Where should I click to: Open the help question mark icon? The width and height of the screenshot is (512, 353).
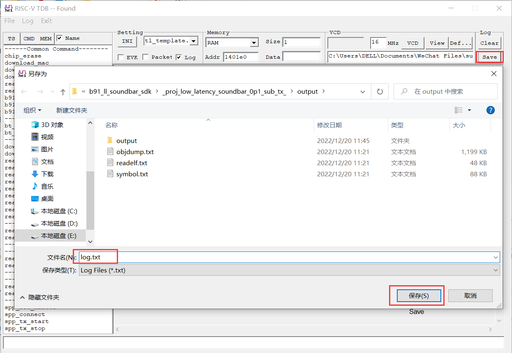coord(490,110)
